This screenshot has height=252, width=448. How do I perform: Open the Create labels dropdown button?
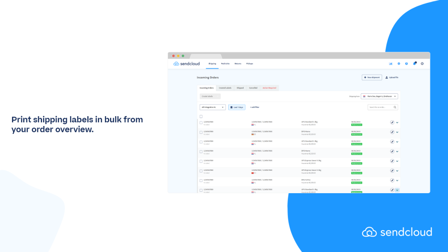click(210, 96)
